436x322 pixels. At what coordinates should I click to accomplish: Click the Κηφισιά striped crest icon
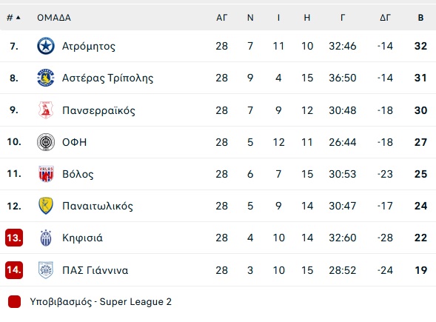(x=46, y=238)
